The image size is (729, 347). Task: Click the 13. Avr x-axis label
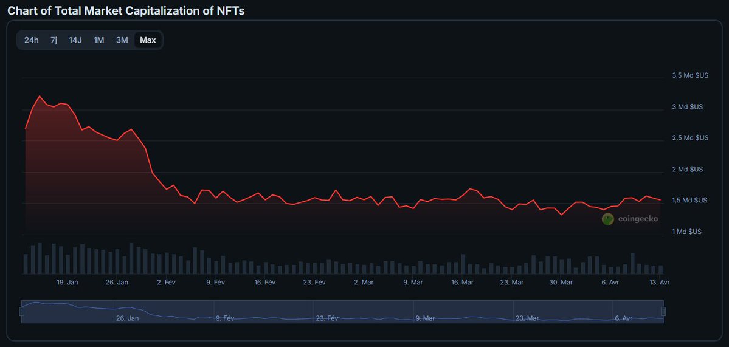coord(660,283)
